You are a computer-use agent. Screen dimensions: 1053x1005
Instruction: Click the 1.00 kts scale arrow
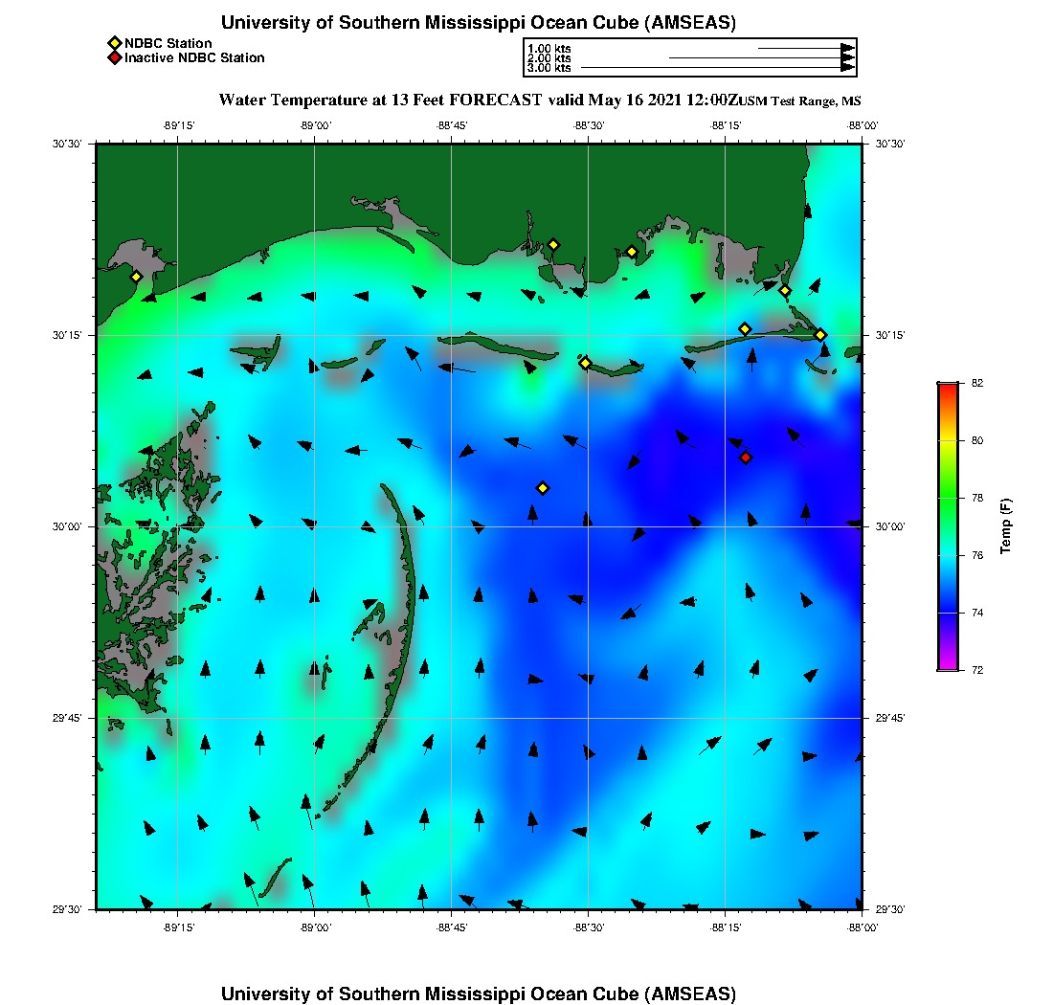(805, 47)
